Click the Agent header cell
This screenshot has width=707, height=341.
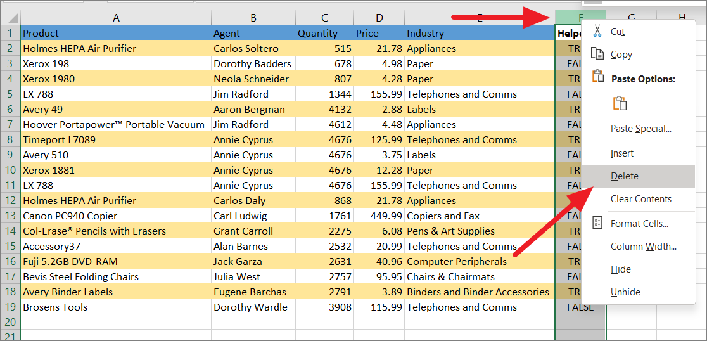(x=253, y=33)
